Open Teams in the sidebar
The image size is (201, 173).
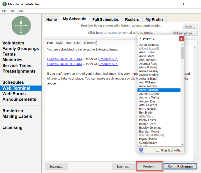[x=9, y=54]
